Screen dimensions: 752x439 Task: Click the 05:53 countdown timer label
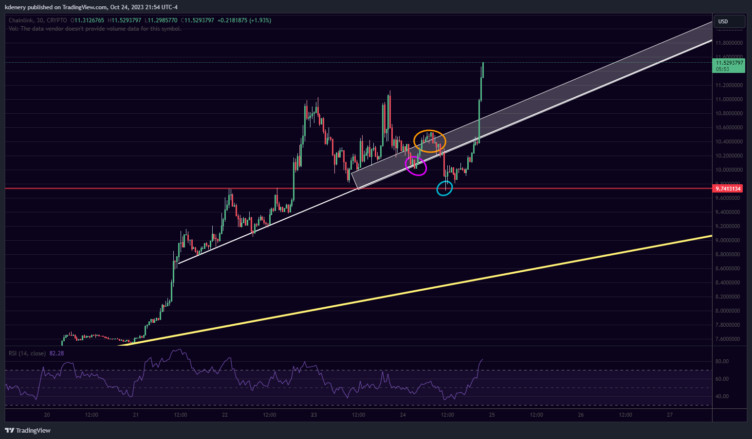(x=722, y=70)
